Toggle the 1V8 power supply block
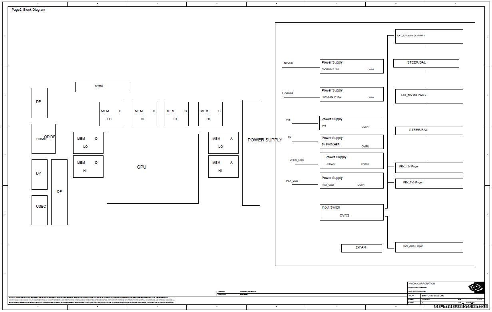This screenshot has width=492, height=312. pyautogui.click(x=351, y=123)
